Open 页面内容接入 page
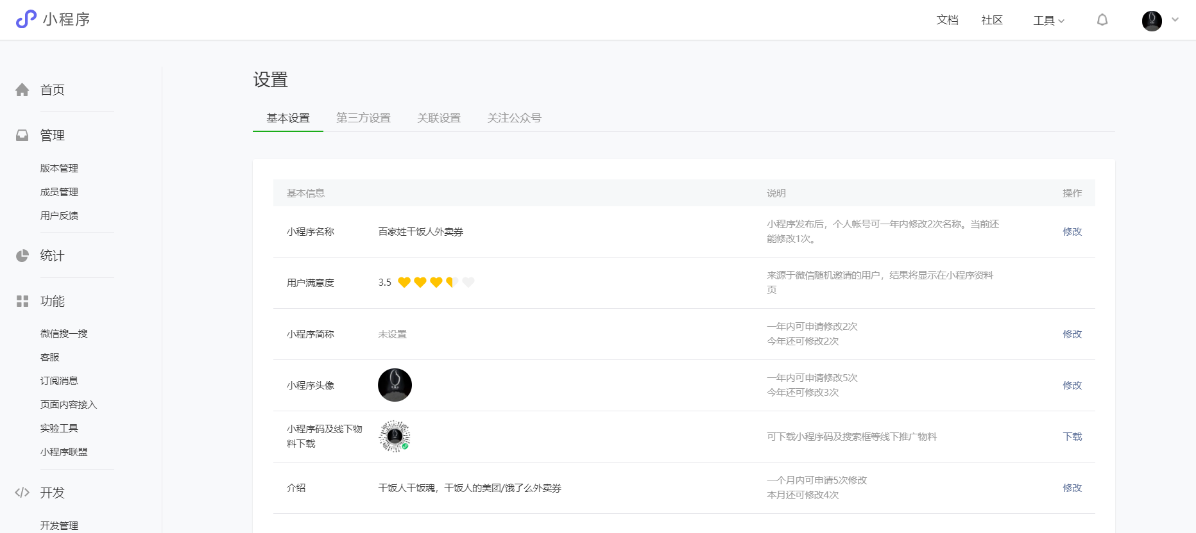The height and width of the screenshot is (533, 1196). [69, 404]
